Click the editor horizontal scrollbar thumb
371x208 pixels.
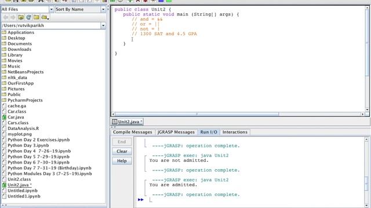point(197,114)
